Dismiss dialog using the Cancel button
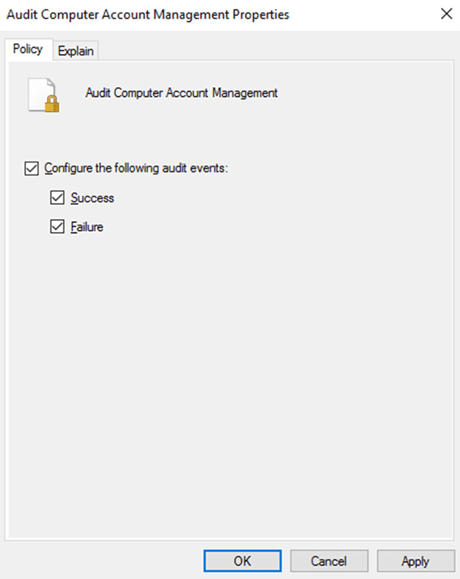The width and height of the screenshot is (460, 579). [x=328, y=561]
